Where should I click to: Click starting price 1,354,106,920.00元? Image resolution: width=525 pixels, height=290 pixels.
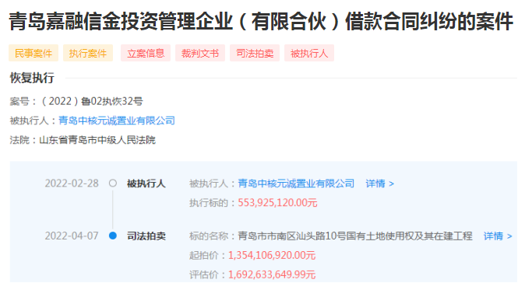click(x=272, y=256)
